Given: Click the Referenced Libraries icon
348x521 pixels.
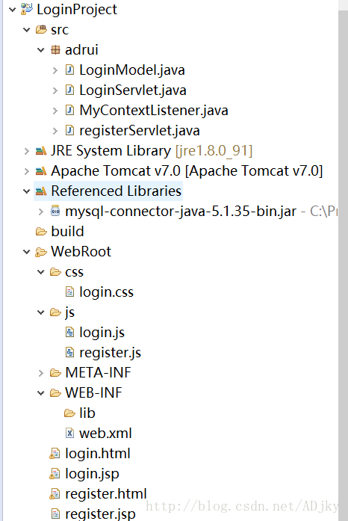Looking at the screenshot, I should coord(41,191).
